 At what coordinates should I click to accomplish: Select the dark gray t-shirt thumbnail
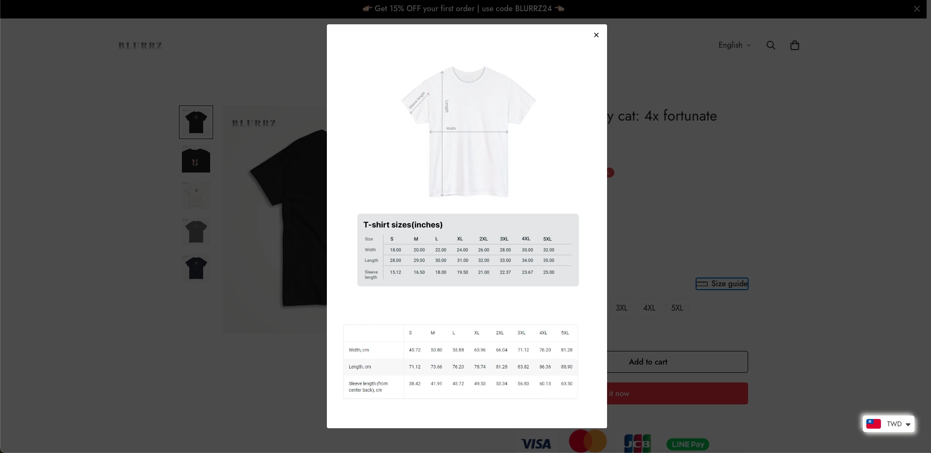[196, 232]
